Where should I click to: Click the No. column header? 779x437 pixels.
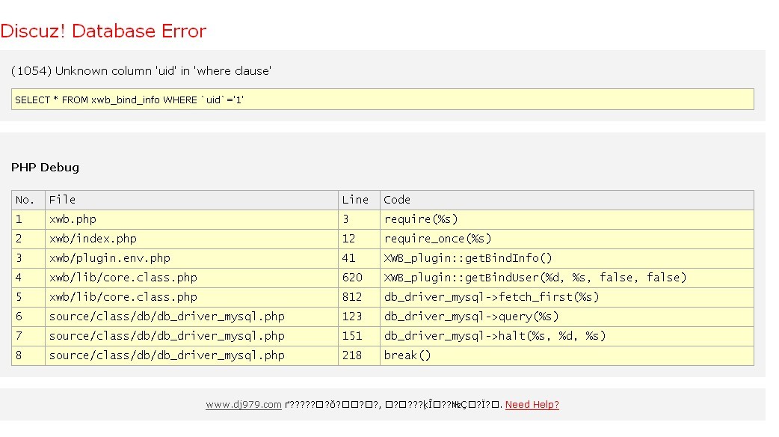pyautogui.click(x=28, y=200)
